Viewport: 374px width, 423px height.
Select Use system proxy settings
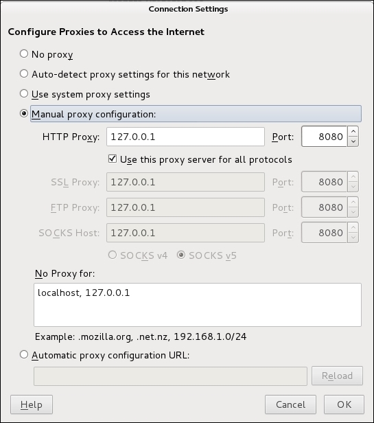coord(24,93)
